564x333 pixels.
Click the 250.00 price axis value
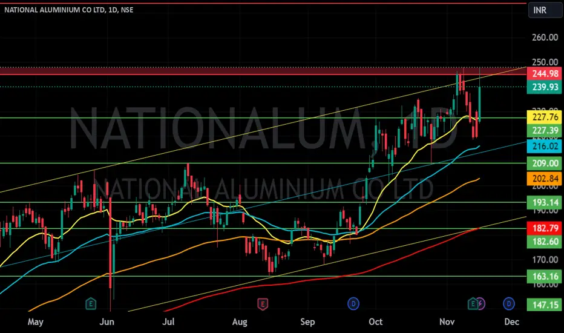545,62
